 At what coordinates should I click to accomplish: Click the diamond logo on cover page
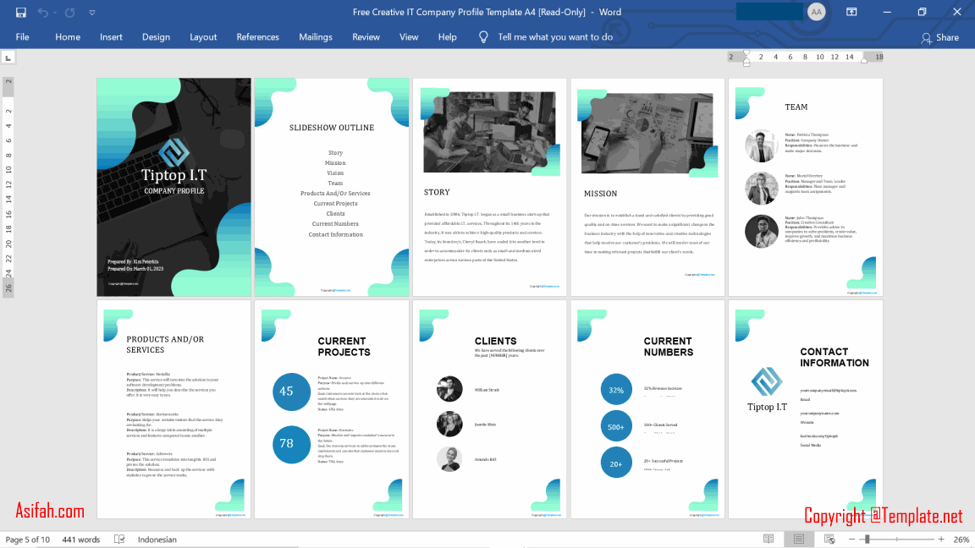pos(174,153)
